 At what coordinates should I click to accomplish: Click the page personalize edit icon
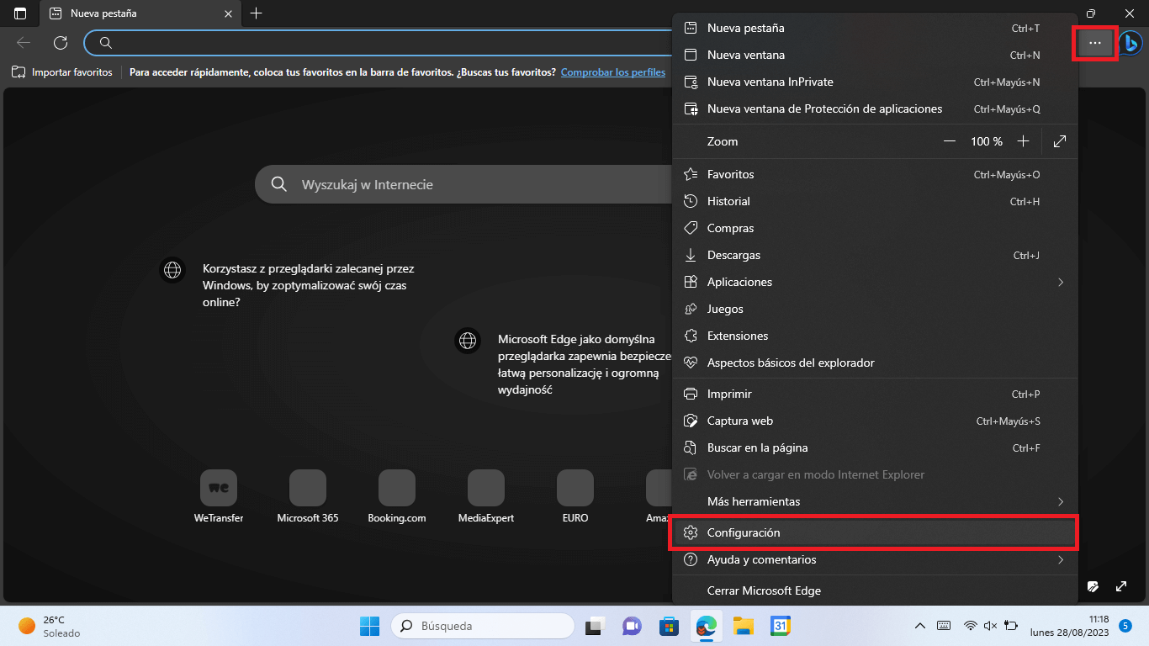(x=1093, y=586)
